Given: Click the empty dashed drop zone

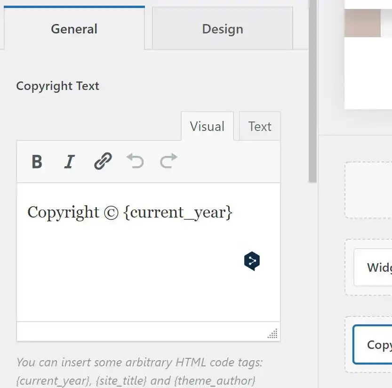Looking at the screenshot, I should [369, 190].
